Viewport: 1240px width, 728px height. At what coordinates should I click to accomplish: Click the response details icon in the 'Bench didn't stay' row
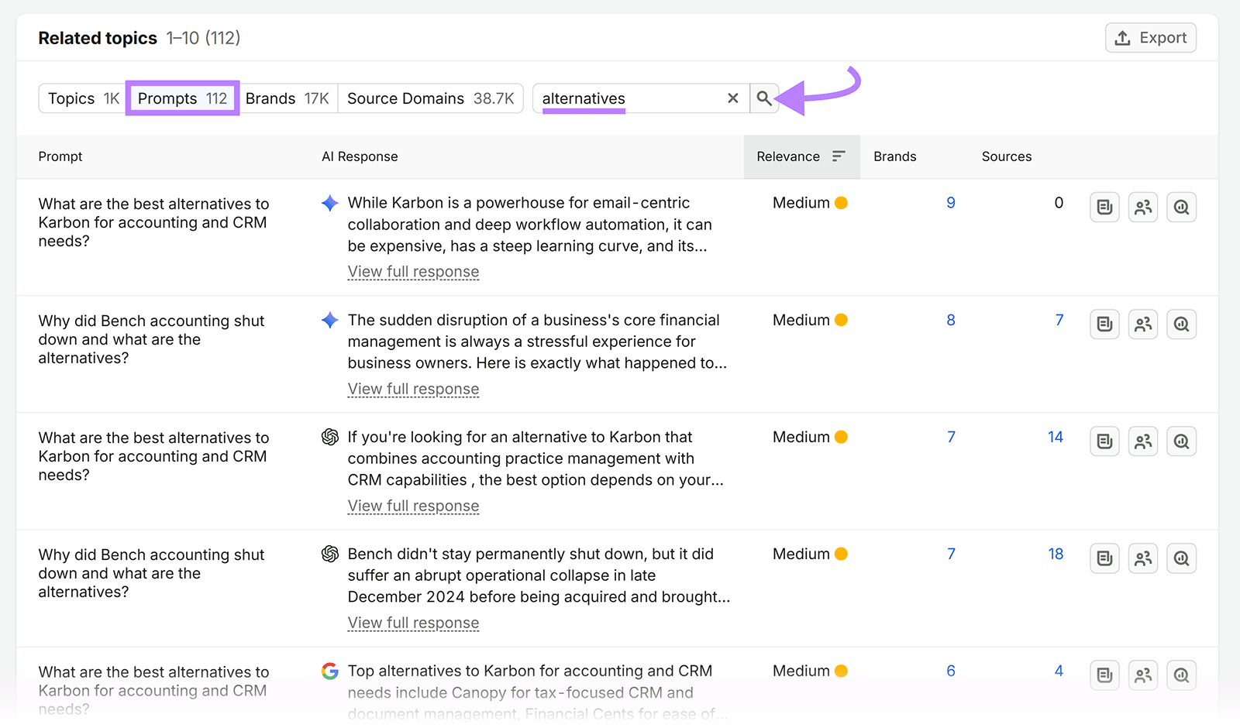1105,558
